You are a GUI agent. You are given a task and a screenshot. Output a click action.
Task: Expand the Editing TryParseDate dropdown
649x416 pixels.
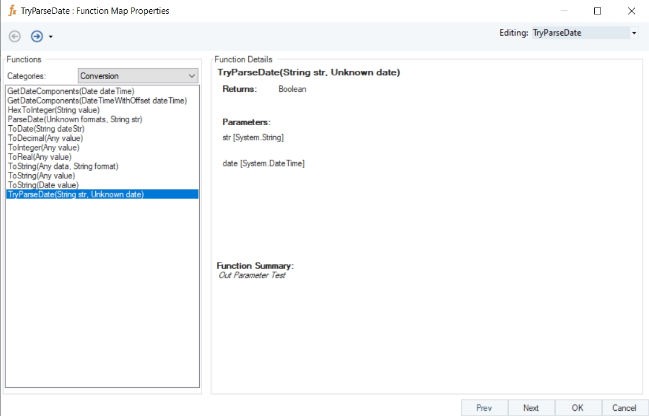[634, 33]
